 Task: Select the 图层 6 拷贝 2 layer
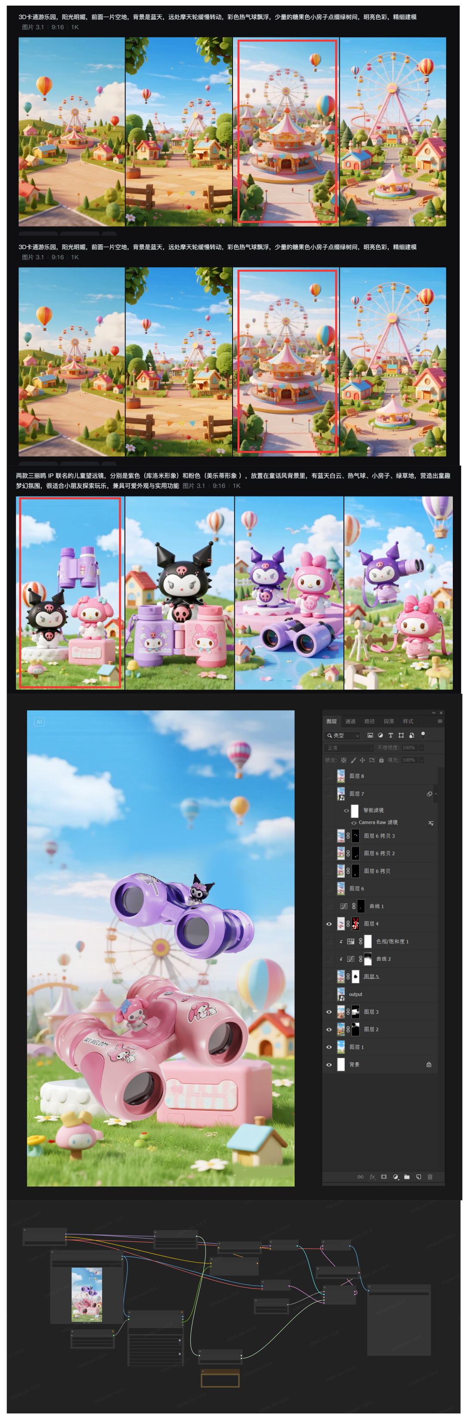tap(380, 853)
